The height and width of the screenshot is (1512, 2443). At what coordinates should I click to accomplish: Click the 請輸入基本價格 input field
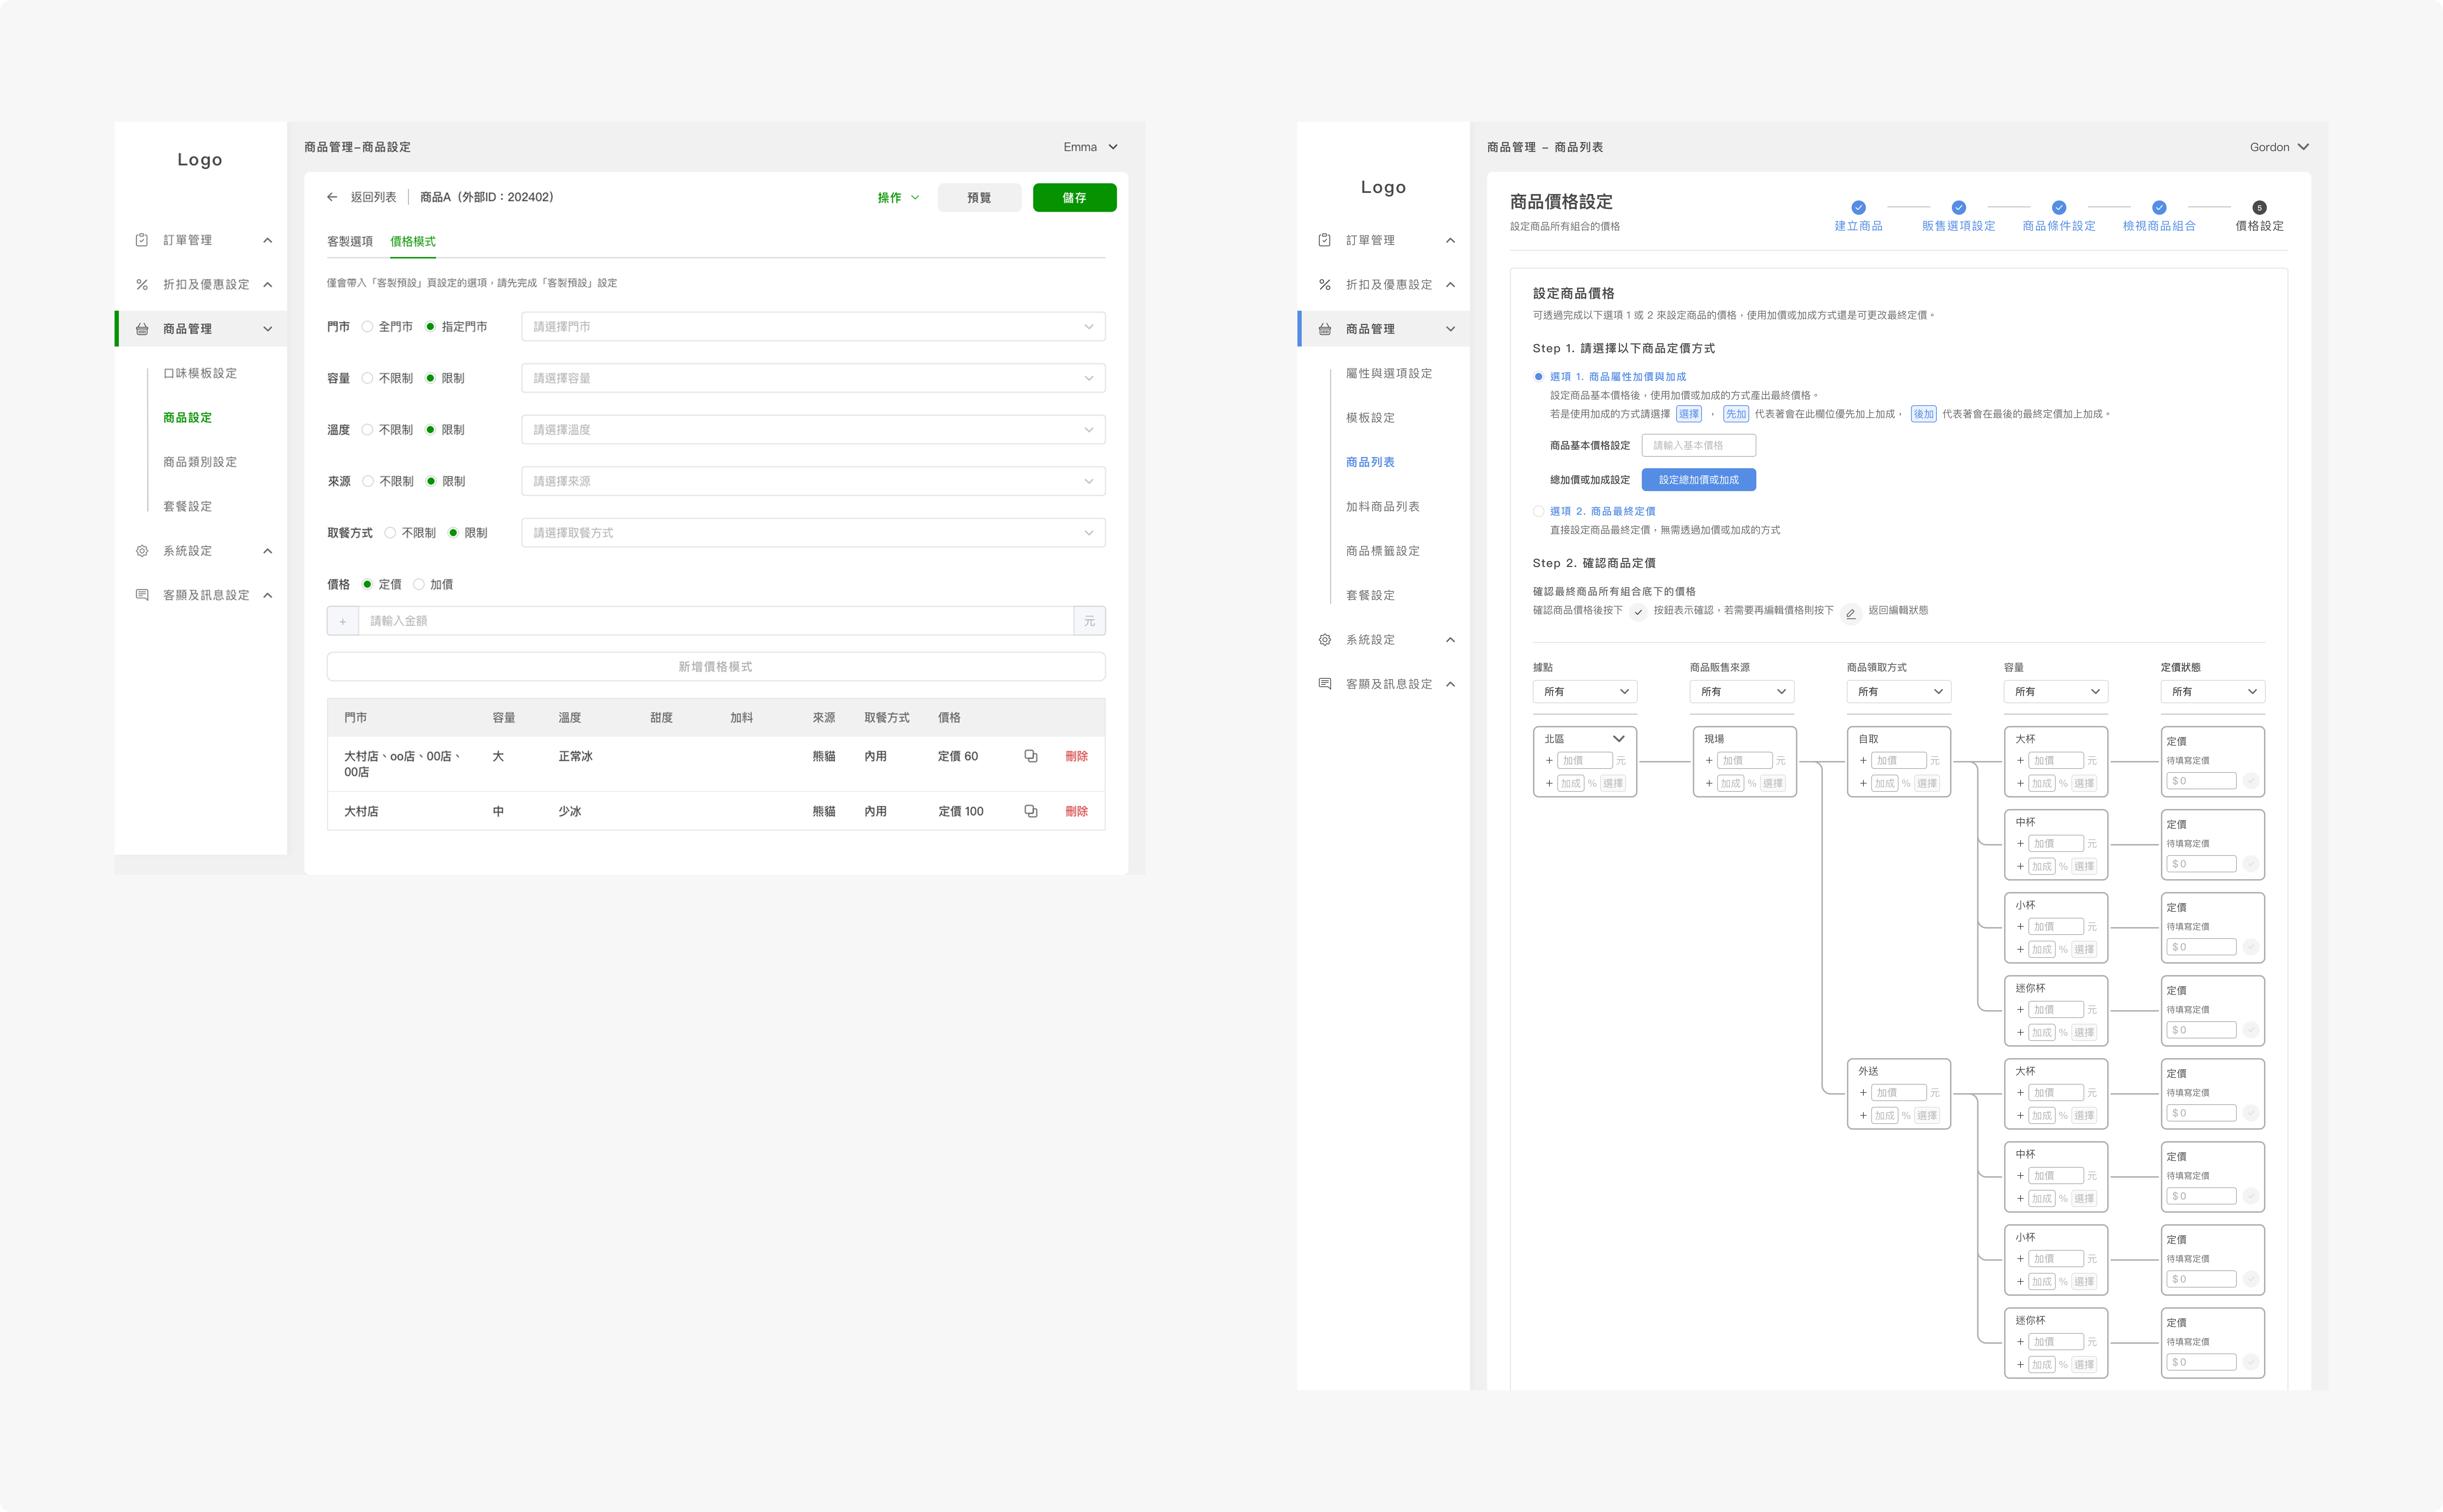coord(1699,446)
